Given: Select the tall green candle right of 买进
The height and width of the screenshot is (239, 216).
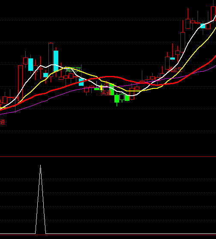Looking at the screenshot, I should pyautogui.click(x=111, y=90).
